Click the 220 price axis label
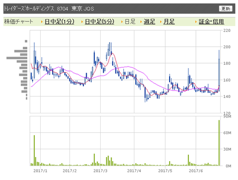 pos(227,30)
